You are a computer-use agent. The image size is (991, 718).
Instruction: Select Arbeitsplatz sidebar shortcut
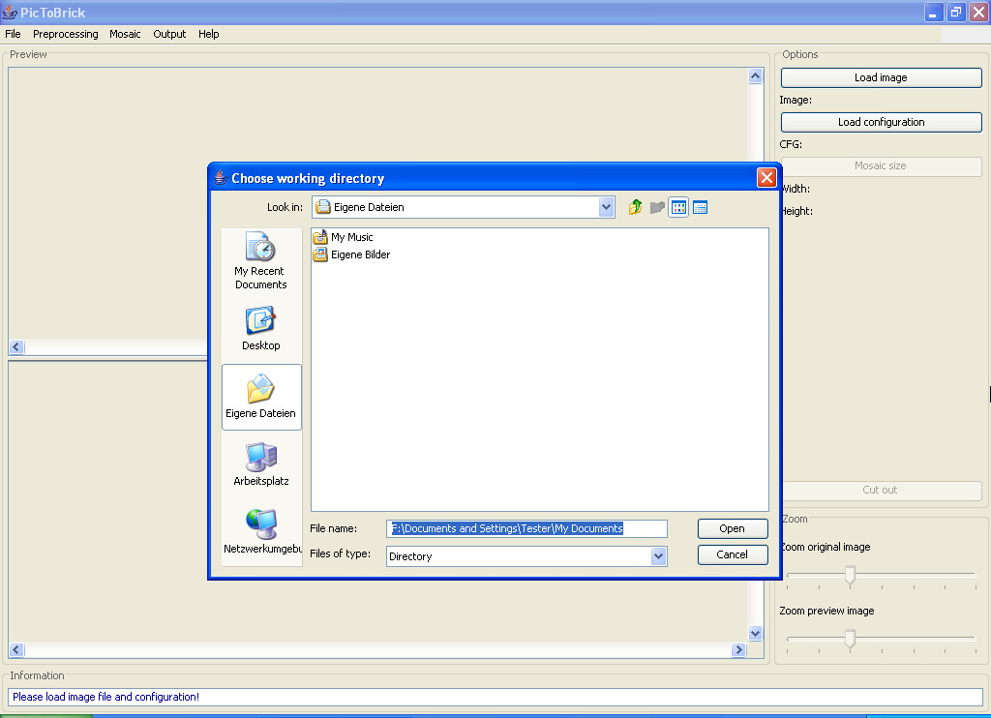[x=261, y=464]
